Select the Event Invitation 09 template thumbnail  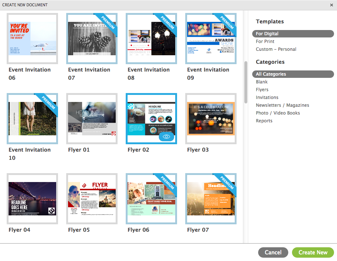[211, 39]
